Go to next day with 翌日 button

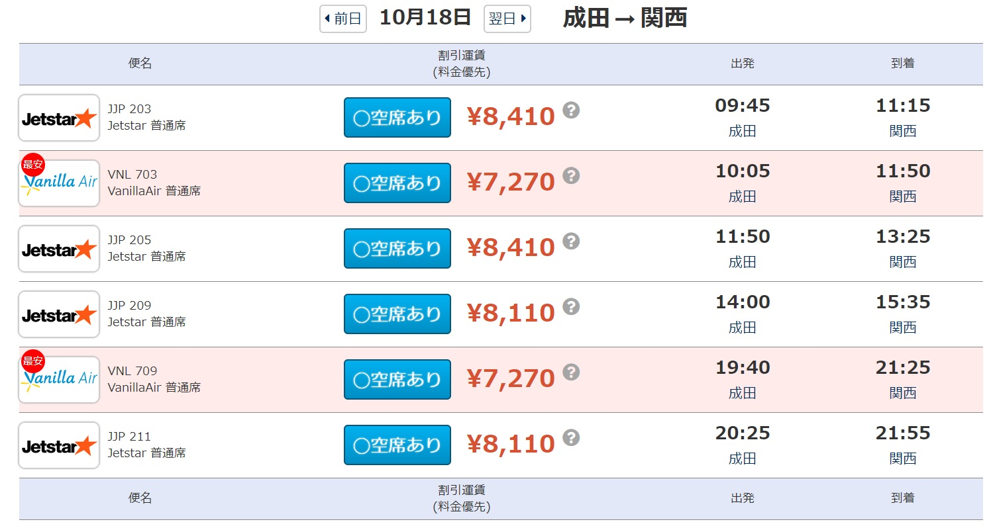tap(507, 19)
